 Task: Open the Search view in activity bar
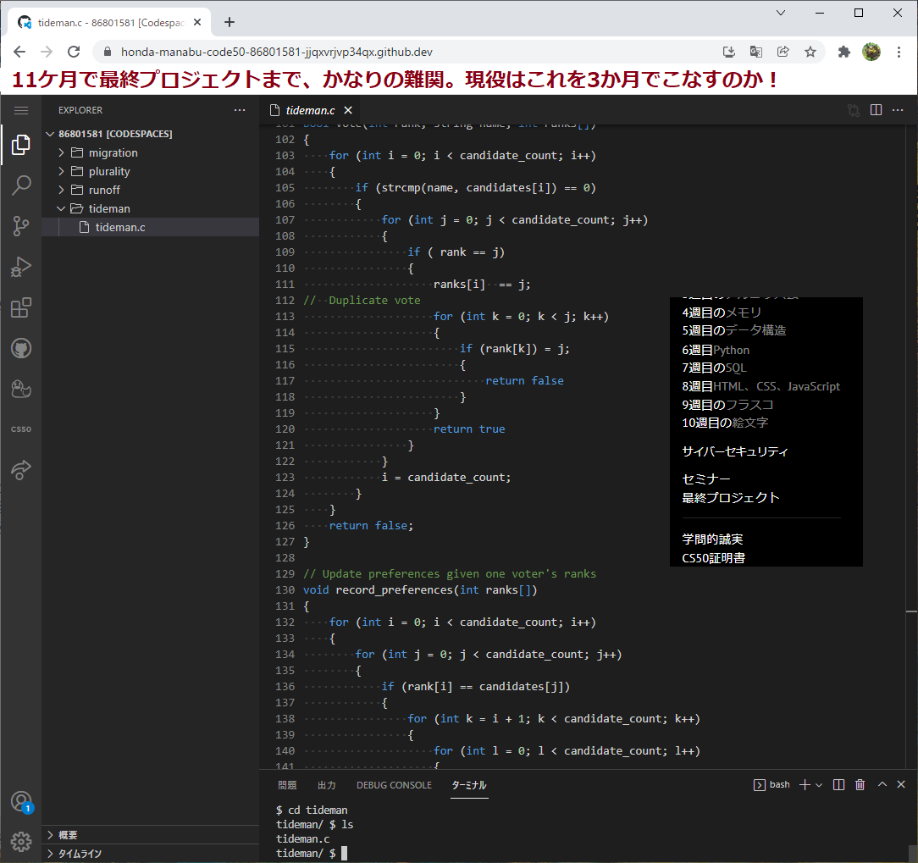[21, 185]
